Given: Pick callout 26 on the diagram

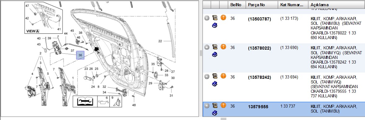Looking at the screenshot, I should click(x=91, y=69).
